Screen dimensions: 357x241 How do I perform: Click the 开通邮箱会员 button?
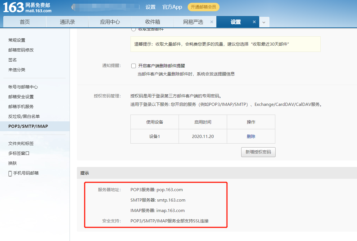(203, 7)
